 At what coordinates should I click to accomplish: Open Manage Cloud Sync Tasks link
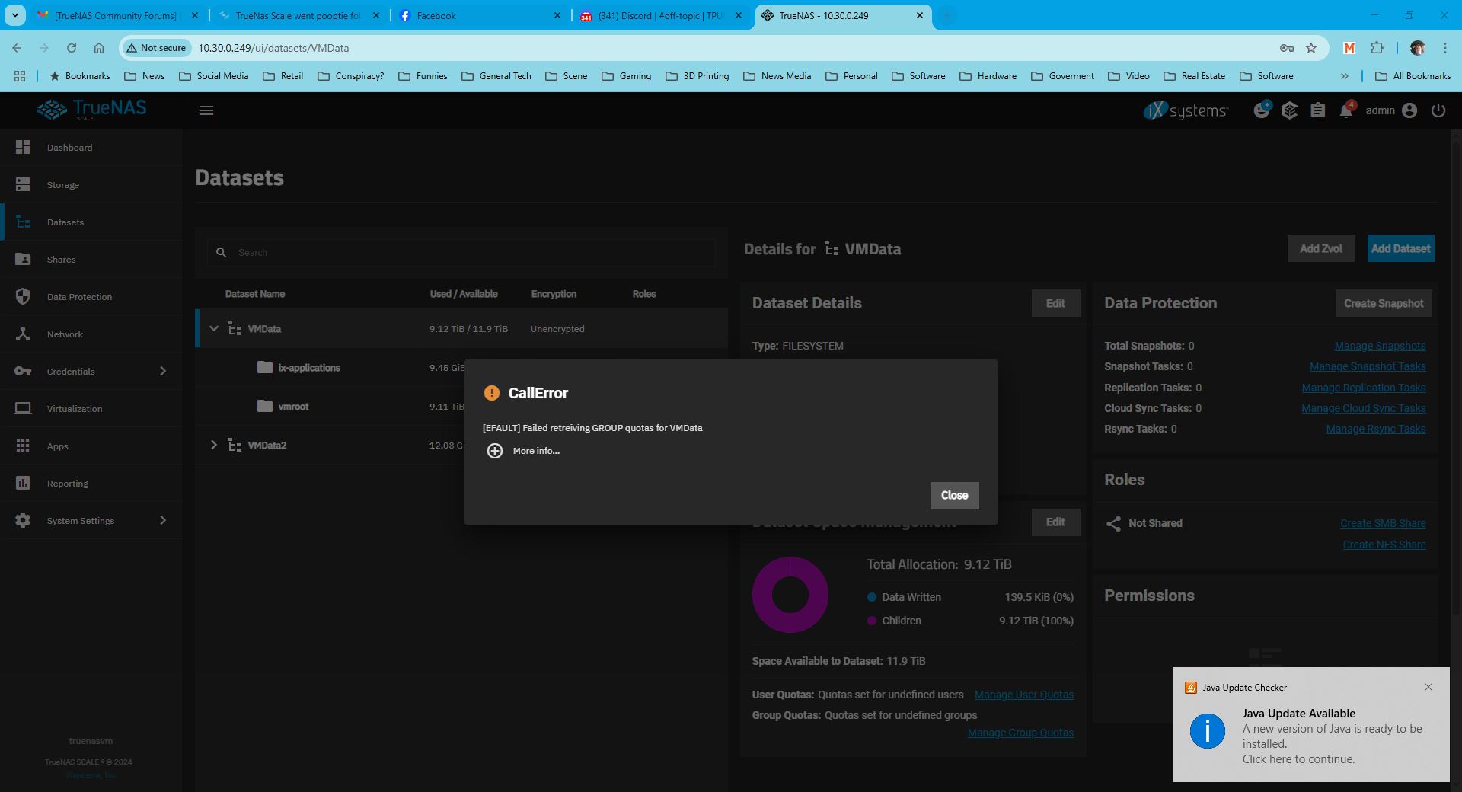tap(1364, 408)
